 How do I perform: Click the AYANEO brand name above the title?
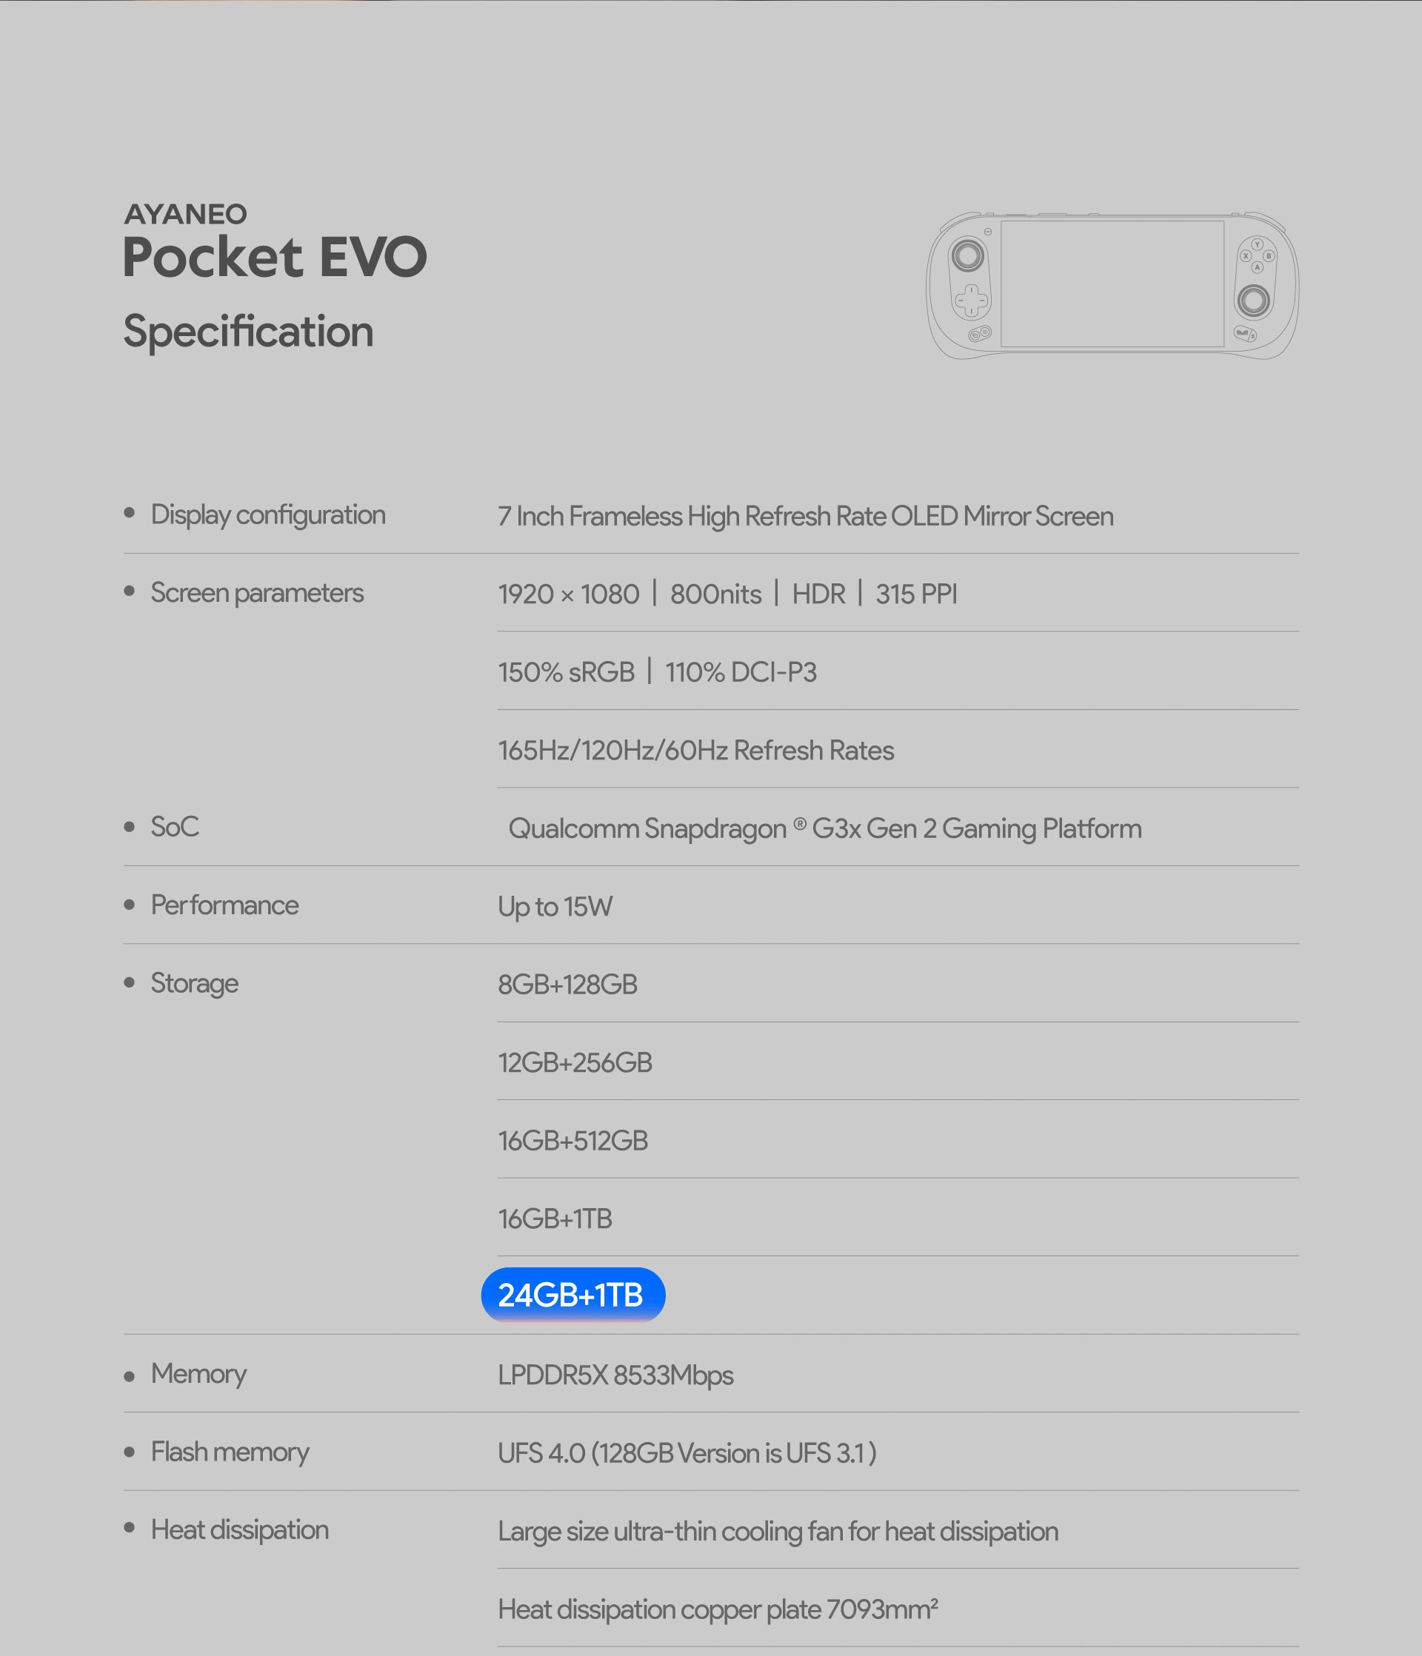click(186, 214)
